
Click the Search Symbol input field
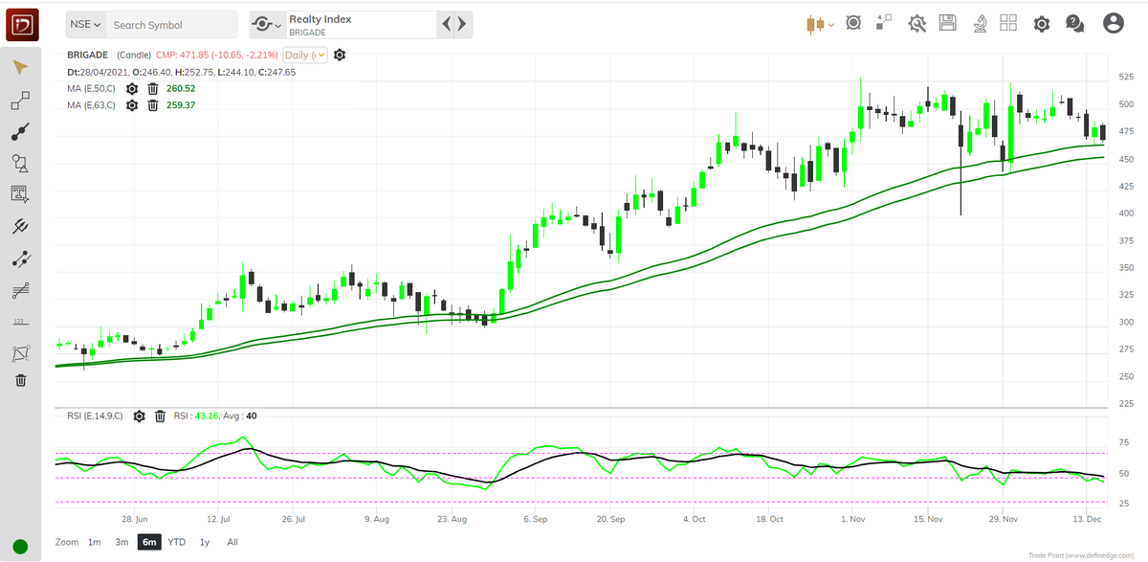(170, 24)
